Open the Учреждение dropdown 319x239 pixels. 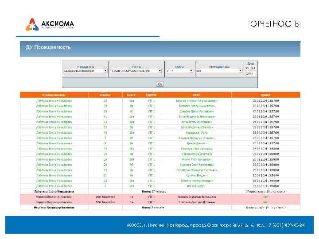click(85, 71)
